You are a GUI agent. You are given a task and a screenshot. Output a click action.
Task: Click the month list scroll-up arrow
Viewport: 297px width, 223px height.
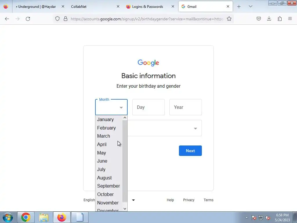[125, 118]
